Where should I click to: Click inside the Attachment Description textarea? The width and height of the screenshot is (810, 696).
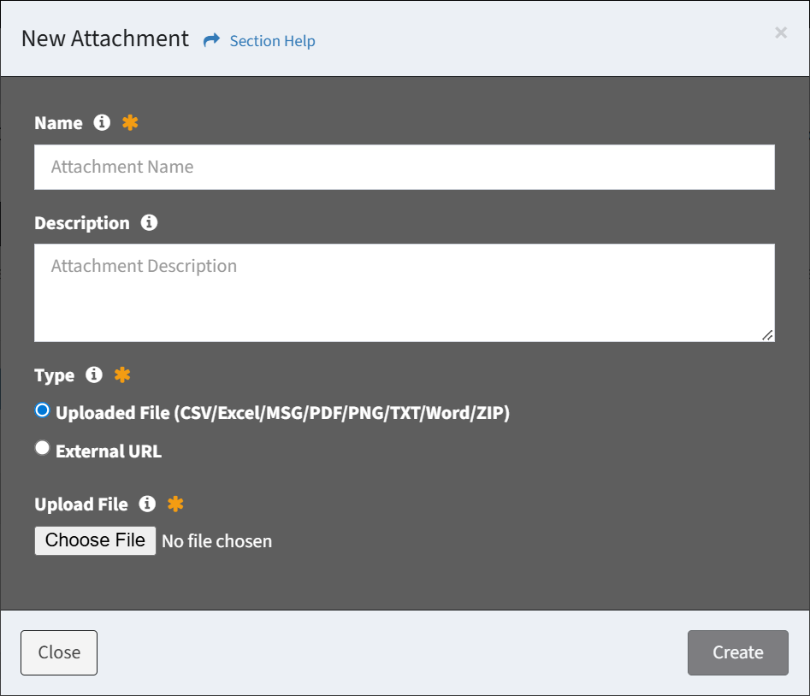click(404, 292)
